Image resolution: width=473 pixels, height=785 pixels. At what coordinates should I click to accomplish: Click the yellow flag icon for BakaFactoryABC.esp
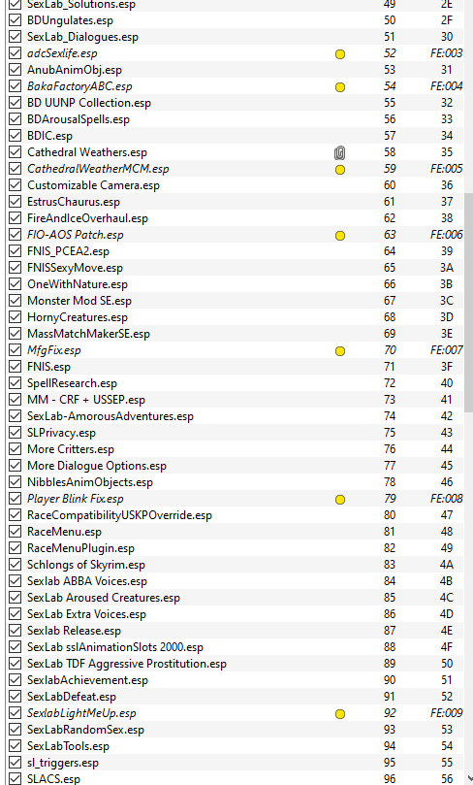pyautogui.click(x=340, y=87)
